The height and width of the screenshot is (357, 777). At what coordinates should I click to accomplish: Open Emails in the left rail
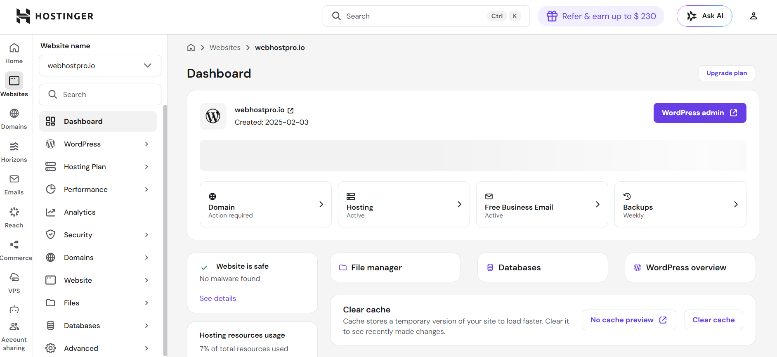pos(14,184)
